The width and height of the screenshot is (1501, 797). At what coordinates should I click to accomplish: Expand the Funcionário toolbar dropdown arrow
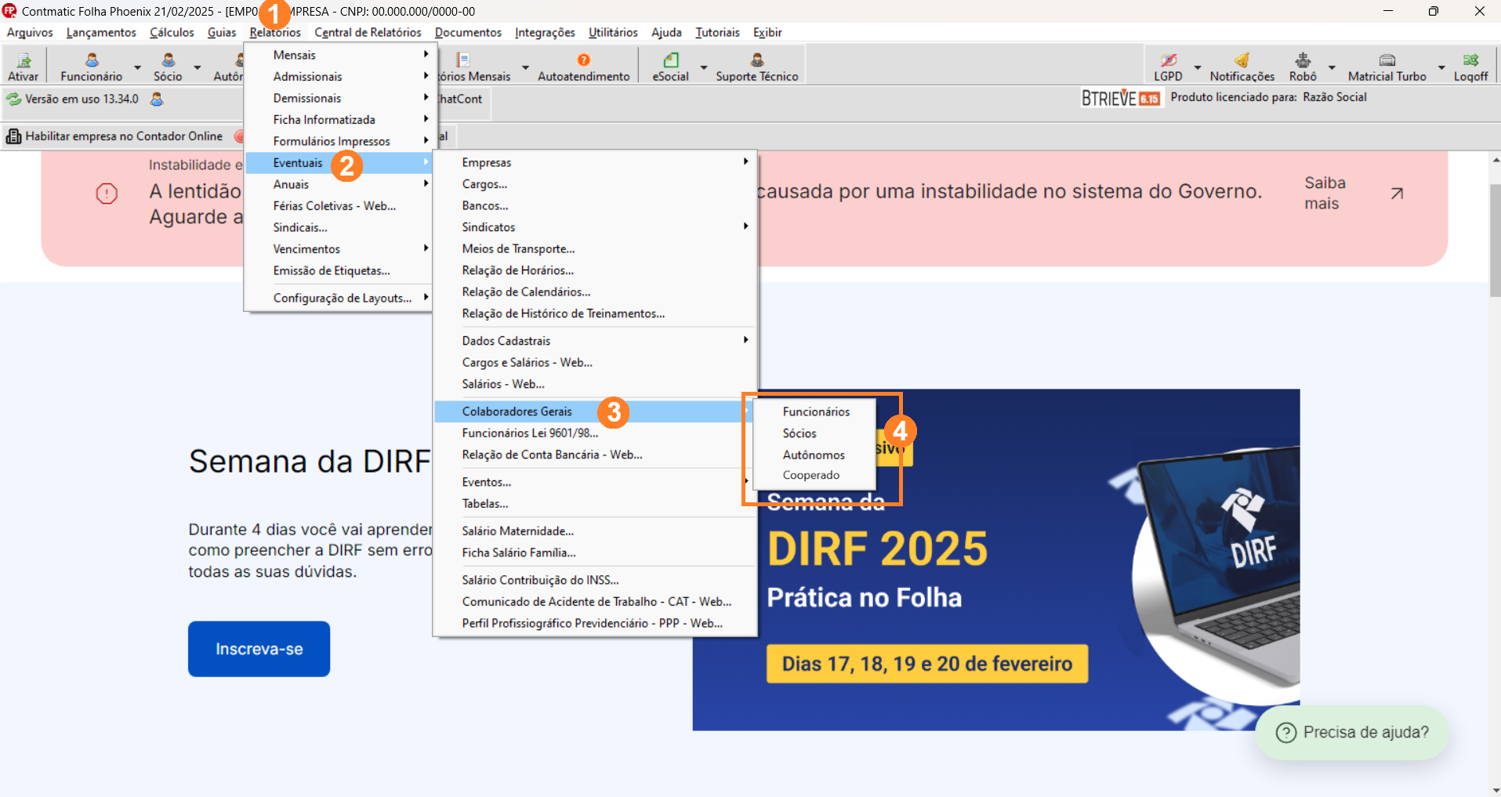137,67
